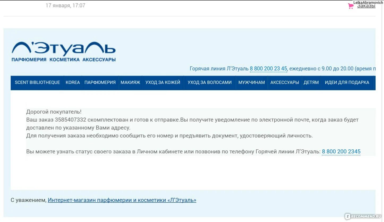384x222 pixels.
Task: Open the ДЕТЯМ category
Action: click(x=311, y=82)
